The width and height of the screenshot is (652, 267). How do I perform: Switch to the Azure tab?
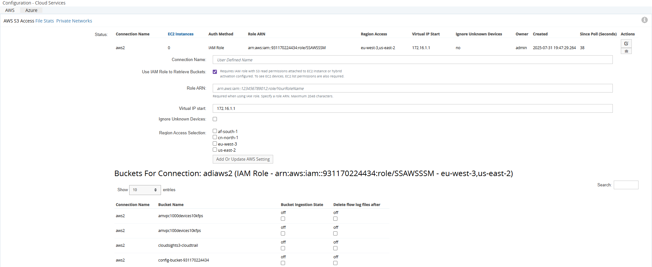click(31, 10)
